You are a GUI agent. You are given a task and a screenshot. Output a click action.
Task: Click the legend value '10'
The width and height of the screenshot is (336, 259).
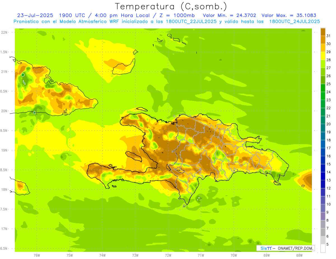point(329,204)
